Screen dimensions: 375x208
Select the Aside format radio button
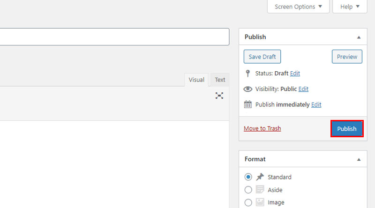click(x=248, y=190)
